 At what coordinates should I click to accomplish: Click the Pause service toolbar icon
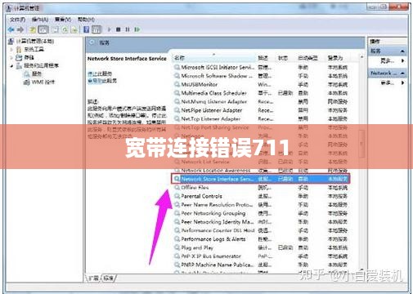click(x=128, y=29)
